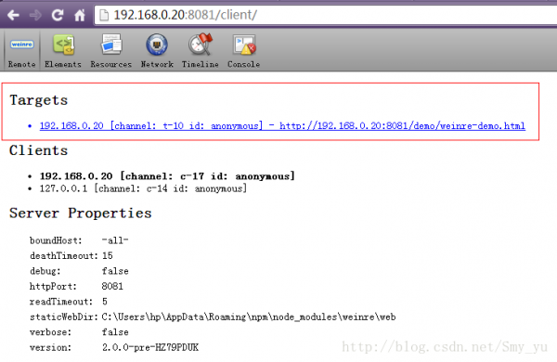Click the version value 2.0.0-pre-HZ79PDUK
The width and height of the screenshot is (557, 362).
150,347
